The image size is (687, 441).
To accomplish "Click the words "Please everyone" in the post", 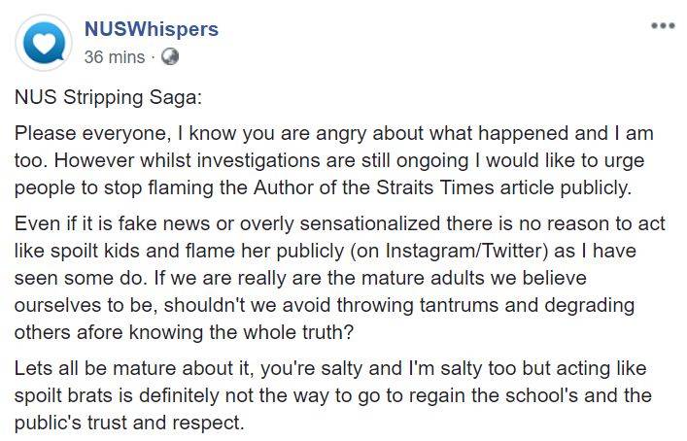I will click(76, 133).
